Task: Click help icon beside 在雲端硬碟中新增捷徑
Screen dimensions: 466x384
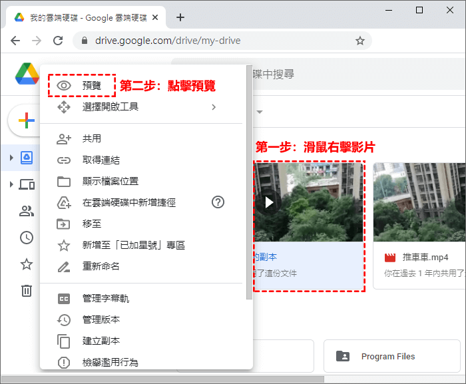Action: [x=218, y=202]
